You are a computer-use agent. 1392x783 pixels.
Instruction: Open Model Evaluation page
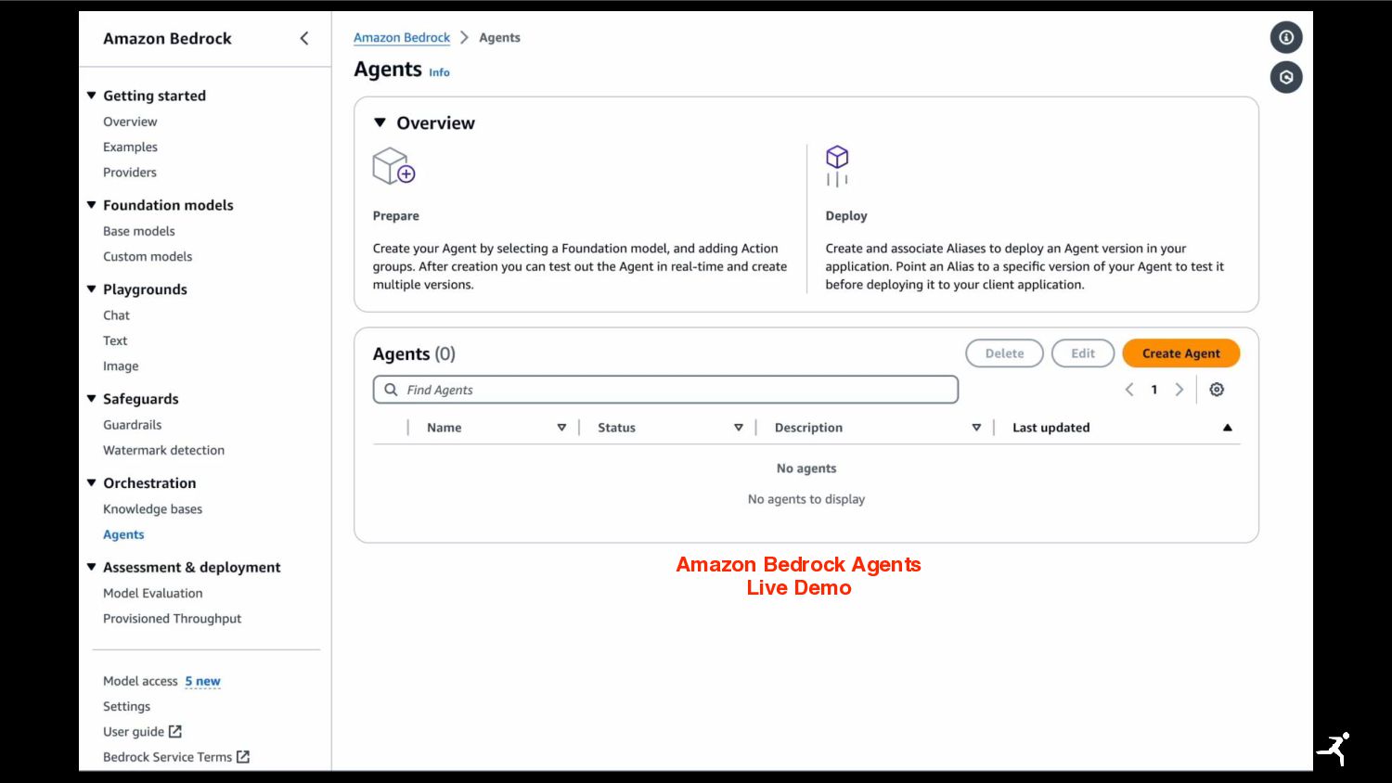tap(153, 593)
